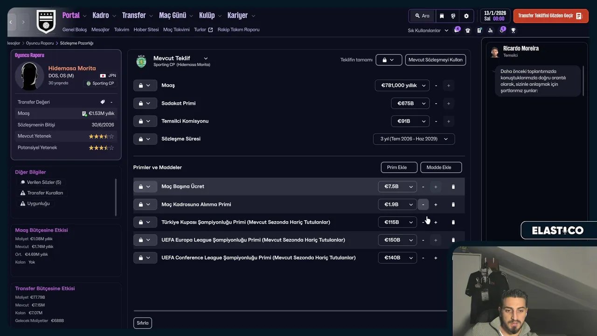Delete the Türkiye Kupası Şampiyonluğu Primi clause
This screenshot has height=336, width=597.
(453, 222)
